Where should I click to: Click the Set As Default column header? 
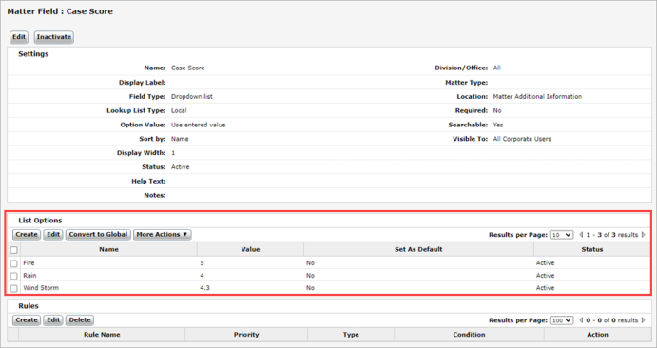(418, 249)
